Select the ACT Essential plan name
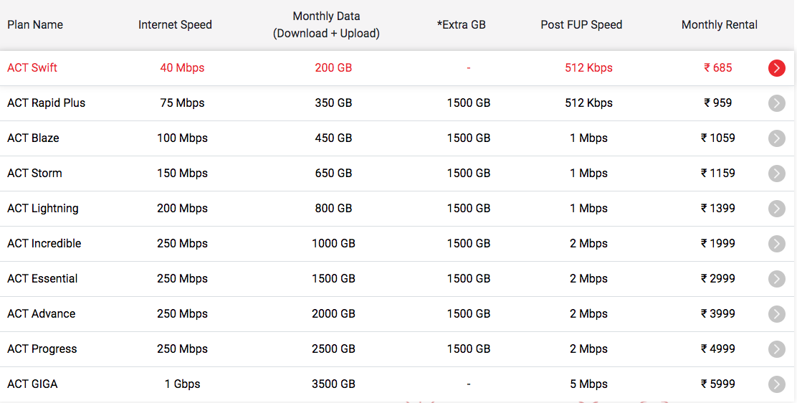 (42, 278)
